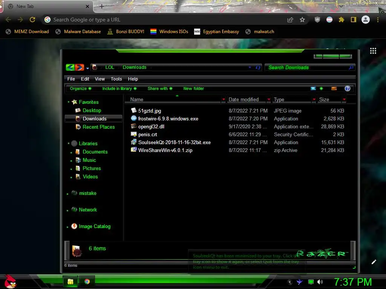Select Downloads in navigation pane
Image resolution: width=386 pixels, height=289 pixels.
pyautogui.click(x=93, y=119)
